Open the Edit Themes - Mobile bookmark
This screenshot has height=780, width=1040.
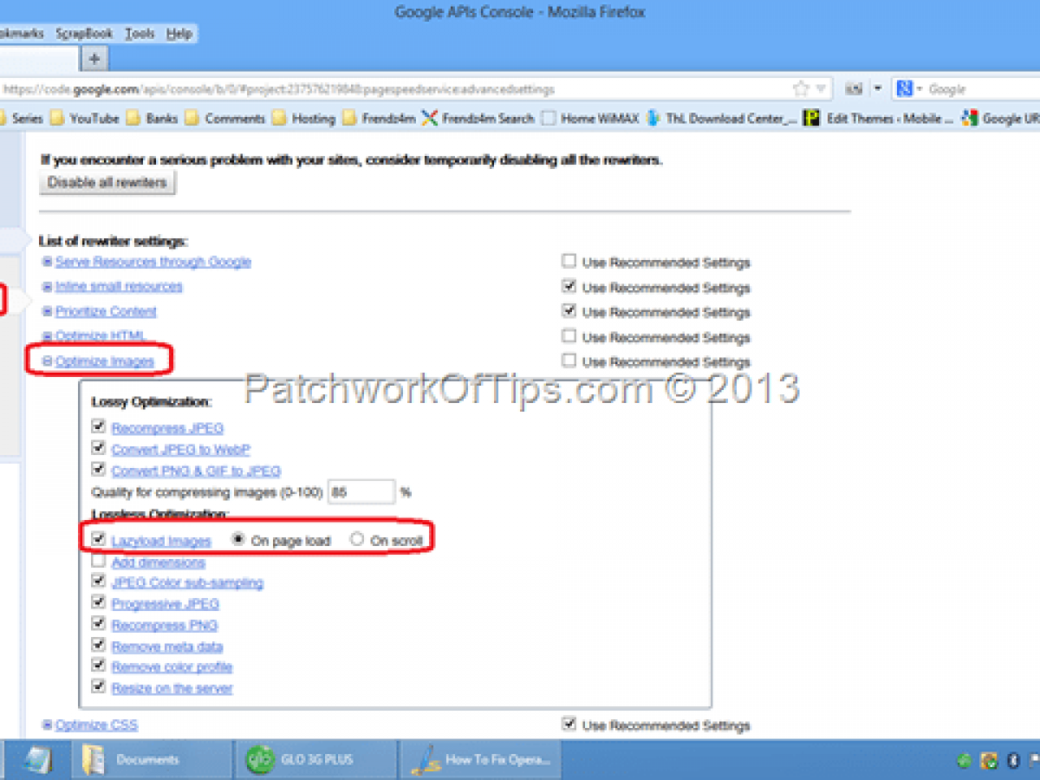[x=879, y=119]
